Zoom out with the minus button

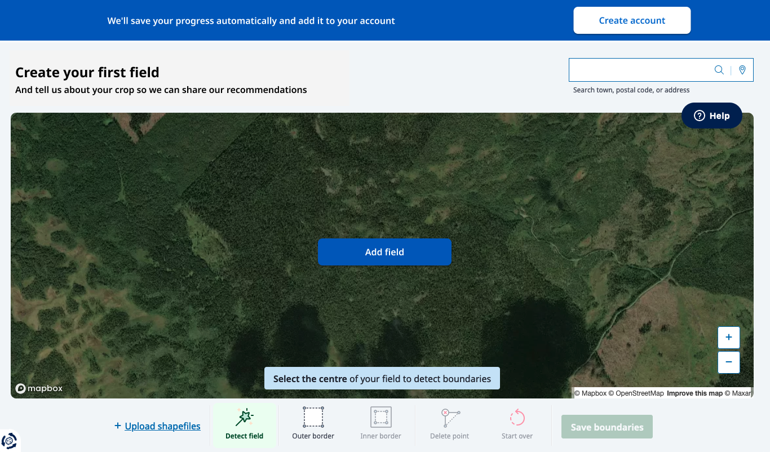pyautogui.click(x=729, y=362)
